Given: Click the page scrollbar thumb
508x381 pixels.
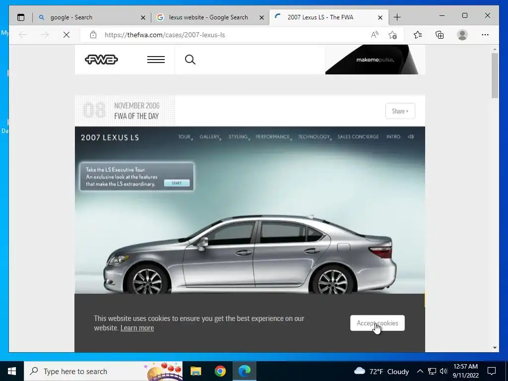Looking at the screenshot, I should tap(495, 75).
